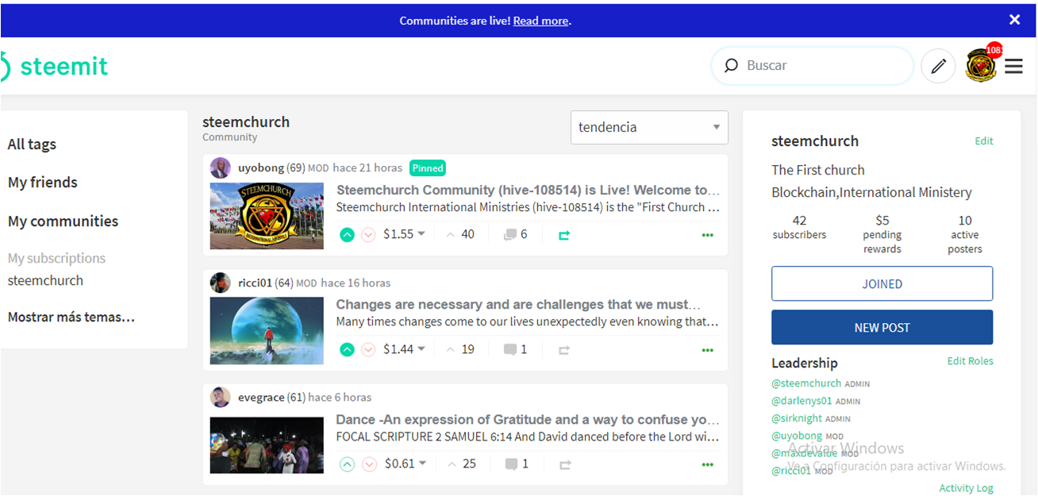The image size is (1038, 496).
Task: Upvote the evegrace Dance post
Action: click(347, 464)
